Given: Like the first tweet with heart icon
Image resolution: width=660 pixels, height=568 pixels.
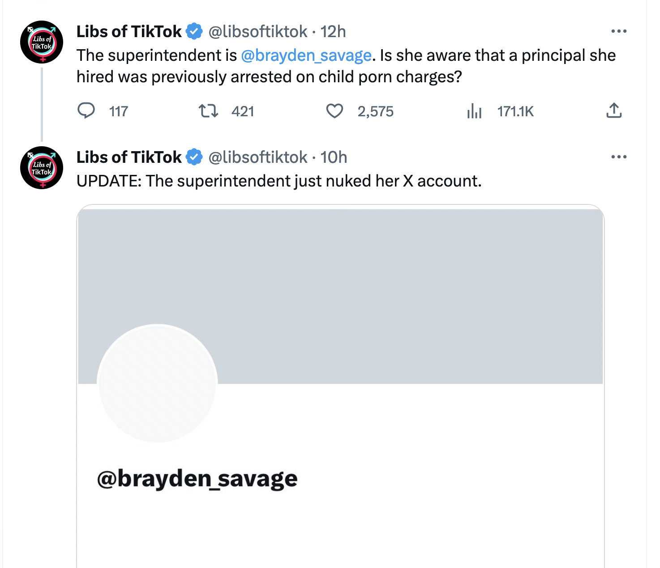Looking at the screenshot, I should click(334, 110).
